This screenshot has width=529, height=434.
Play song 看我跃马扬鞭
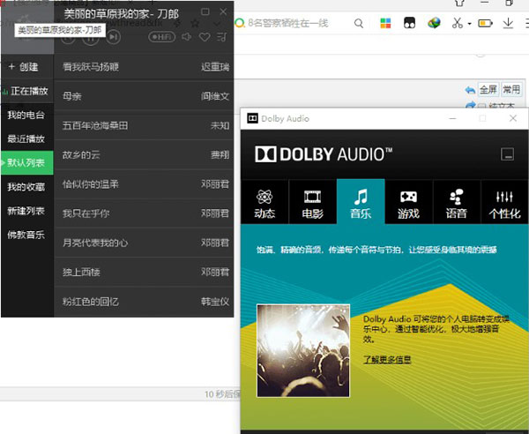(144, 67)
